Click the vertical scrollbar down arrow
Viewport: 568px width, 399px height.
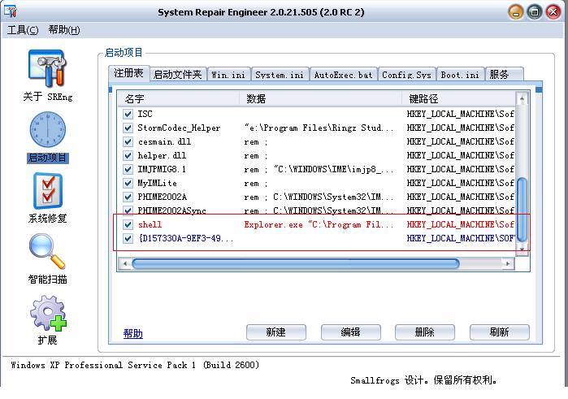coord(522,249)
